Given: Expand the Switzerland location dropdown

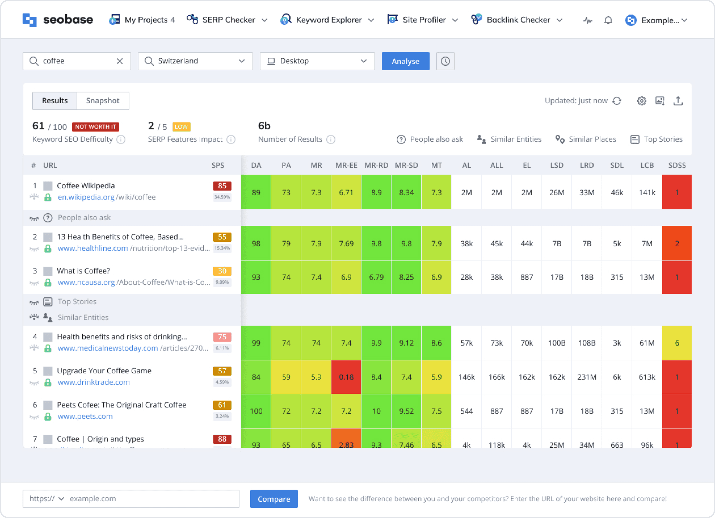Looking at the screenshot, I should 242,61.
